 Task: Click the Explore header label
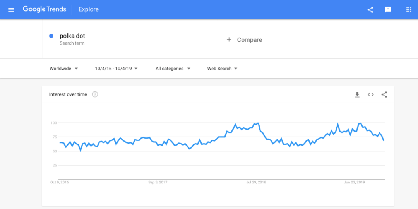(x=89, y=10)
